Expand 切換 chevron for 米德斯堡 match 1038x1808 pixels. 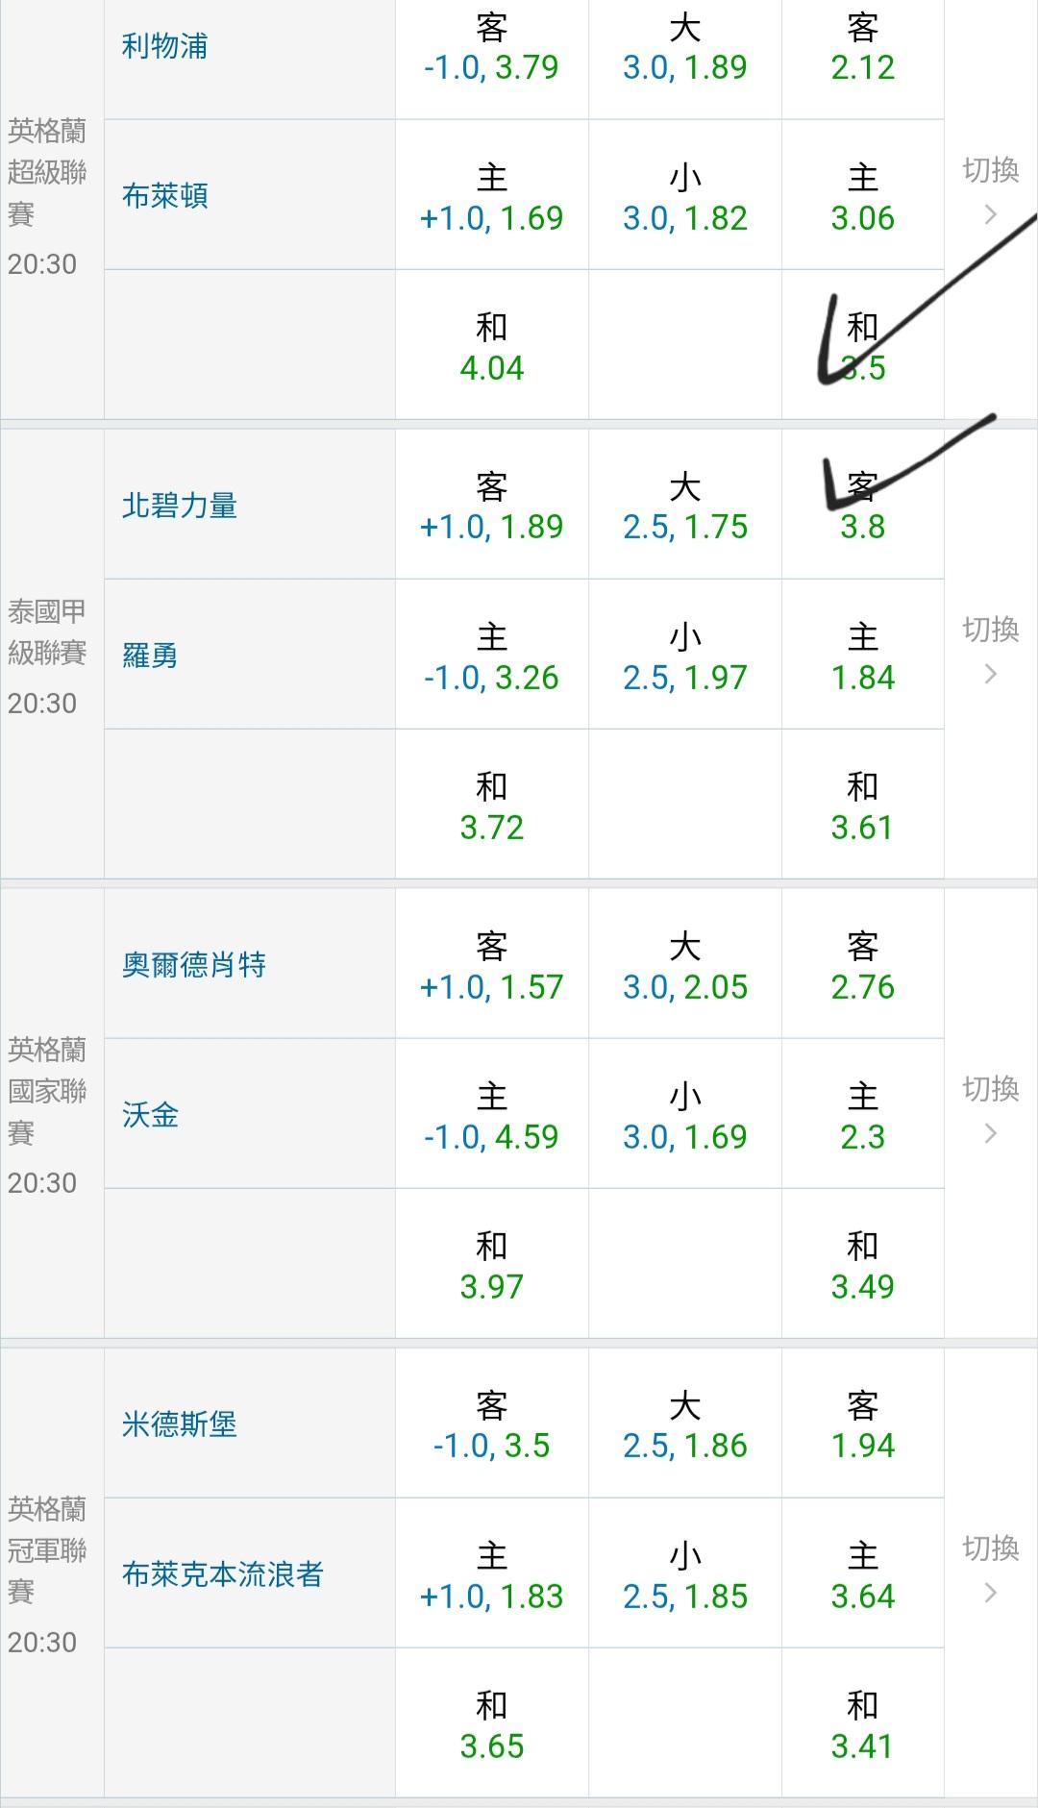[x=991, y=1571]
